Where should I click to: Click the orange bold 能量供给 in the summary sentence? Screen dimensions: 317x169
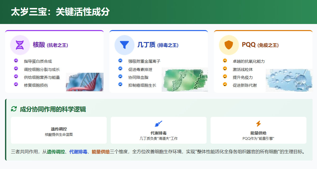point(101,152)
